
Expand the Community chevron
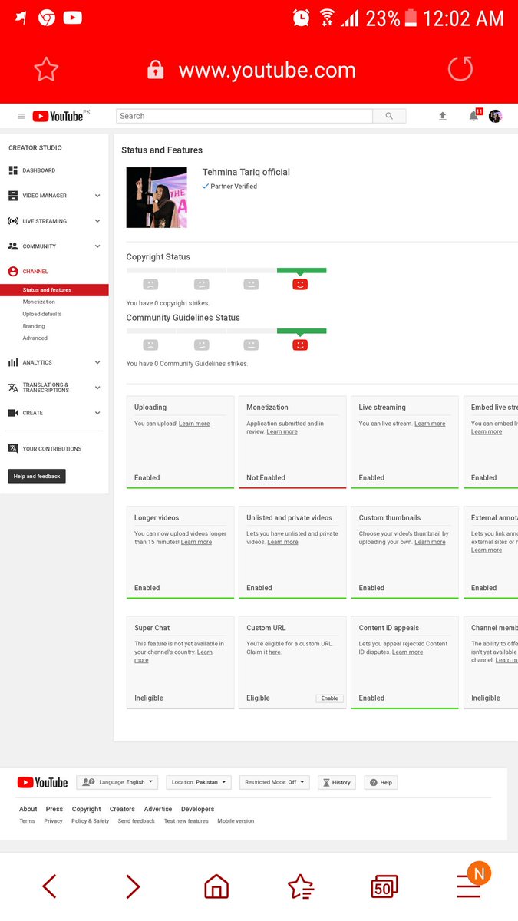coord(97,246)
